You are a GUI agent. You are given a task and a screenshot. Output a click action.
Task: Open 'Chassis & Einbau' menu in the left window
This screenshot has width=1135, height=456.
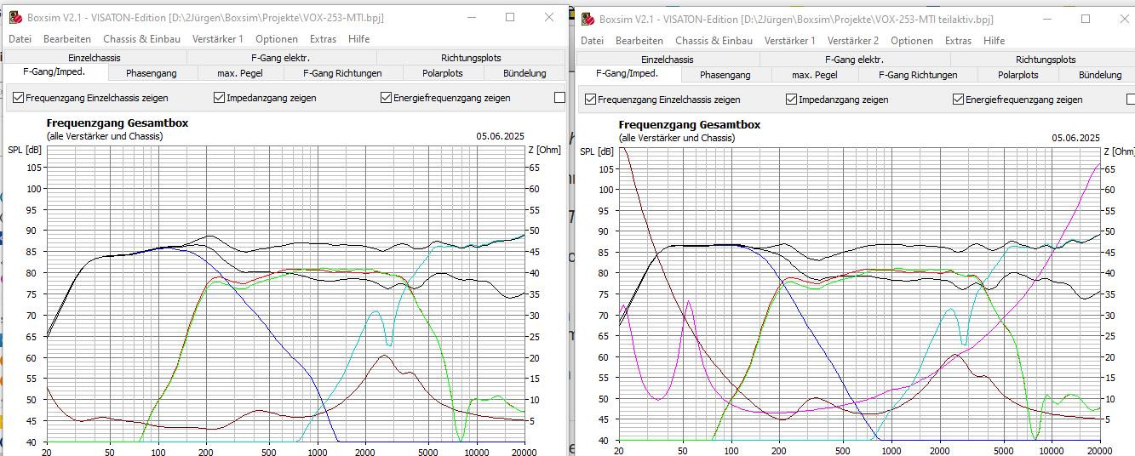click(x=141, y=38)
